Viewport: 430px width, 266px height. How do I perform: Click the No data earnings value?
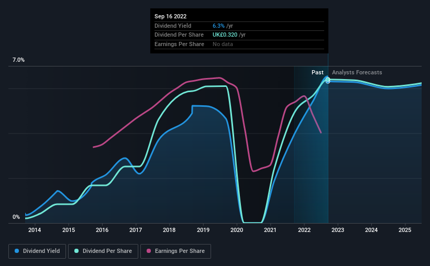pos(223,44)
